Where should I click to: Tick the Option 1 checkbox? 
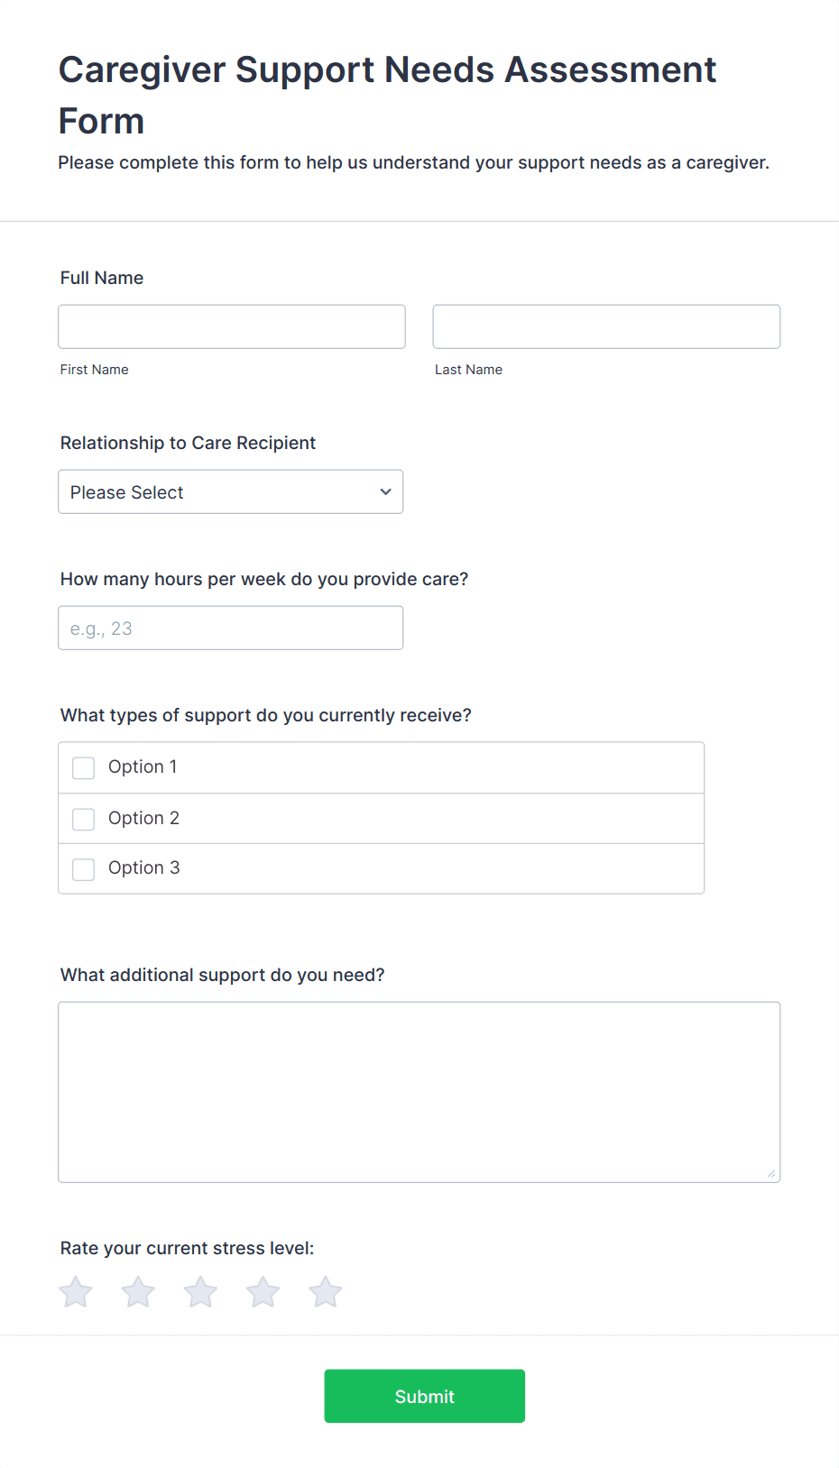tap(83, 768)
